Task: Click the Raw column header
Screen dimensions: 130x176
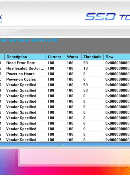Action: pyautogui.click(x=117, y=57)
